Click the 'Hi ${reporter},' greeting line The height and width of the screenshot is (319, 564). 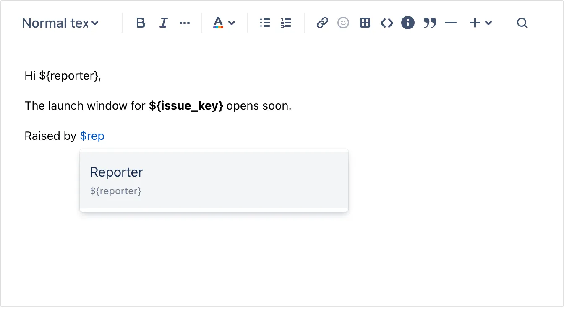63,76
